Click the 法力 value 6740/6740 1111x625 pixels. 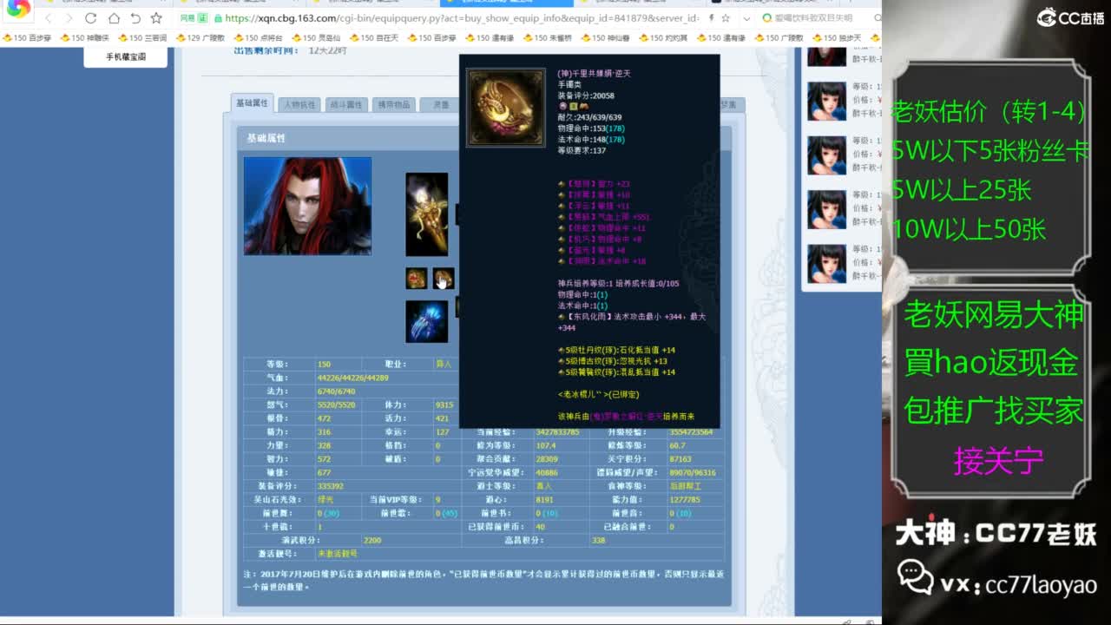[336, 391]
